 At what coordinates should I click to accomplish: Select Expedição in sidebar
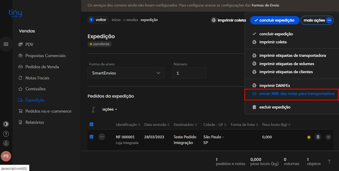[x=31, y=100]
